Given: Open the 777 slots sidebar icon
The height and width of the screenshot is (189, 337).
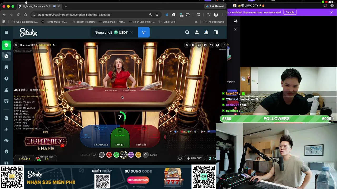Looking at the screenshot, I should coord(6,140).
